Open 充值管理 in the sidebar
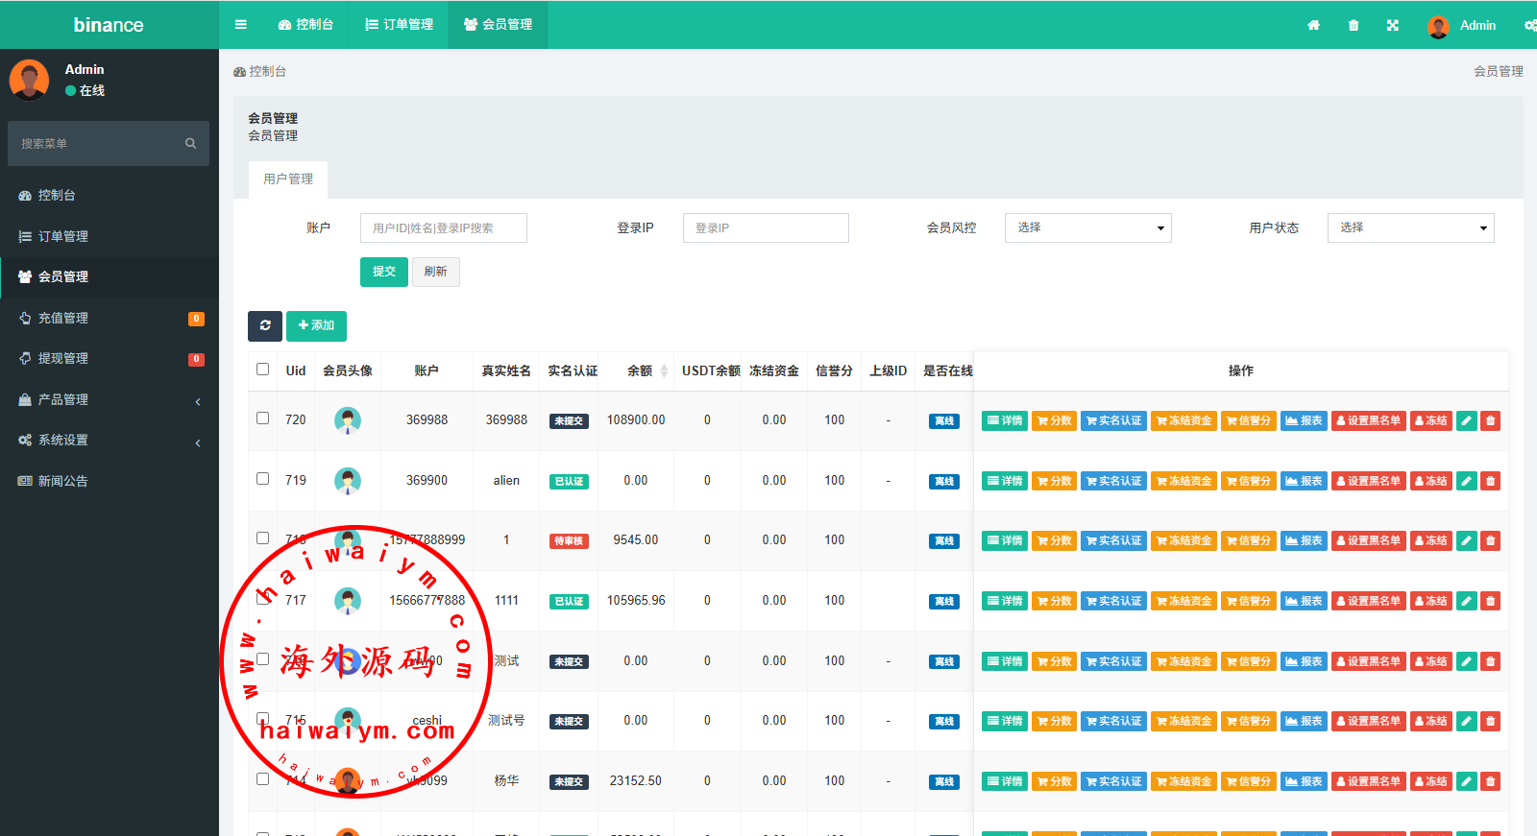The width and height of the screenshot is (1537, 836). (63, 318)
